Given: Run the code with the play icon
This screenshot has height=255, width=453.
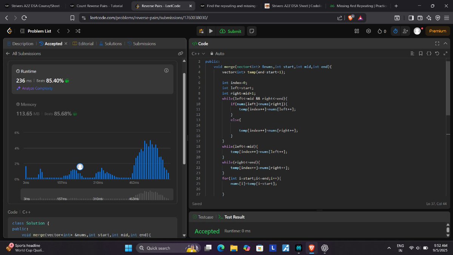Looking at the screenshot, I should click(211, 31).
